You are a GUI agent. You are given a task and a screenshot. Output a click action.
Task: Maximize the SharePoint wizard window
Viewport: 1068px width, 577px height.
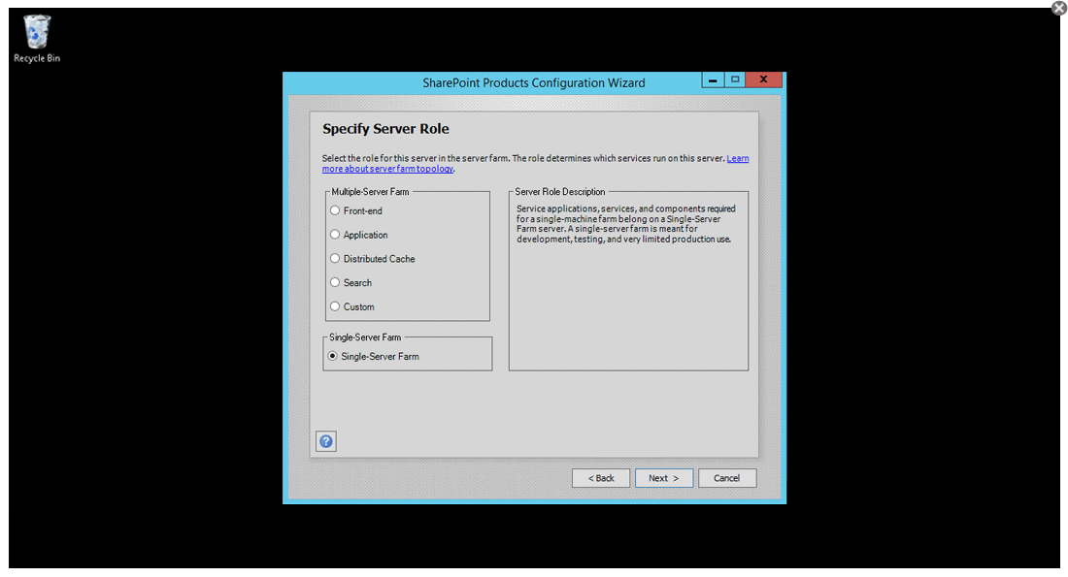click(735, 80)
